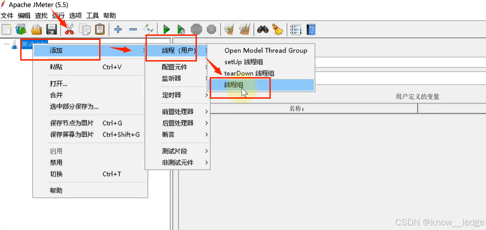The image size is (486, 230).
Task: Choose 禁用 in the context menu
Action: click(89, 163)
